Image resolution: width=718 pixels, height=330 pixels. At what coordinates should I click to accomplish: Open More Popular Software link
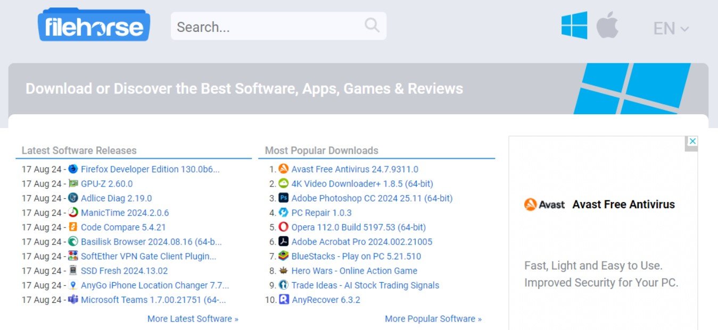tap(433, 319)
